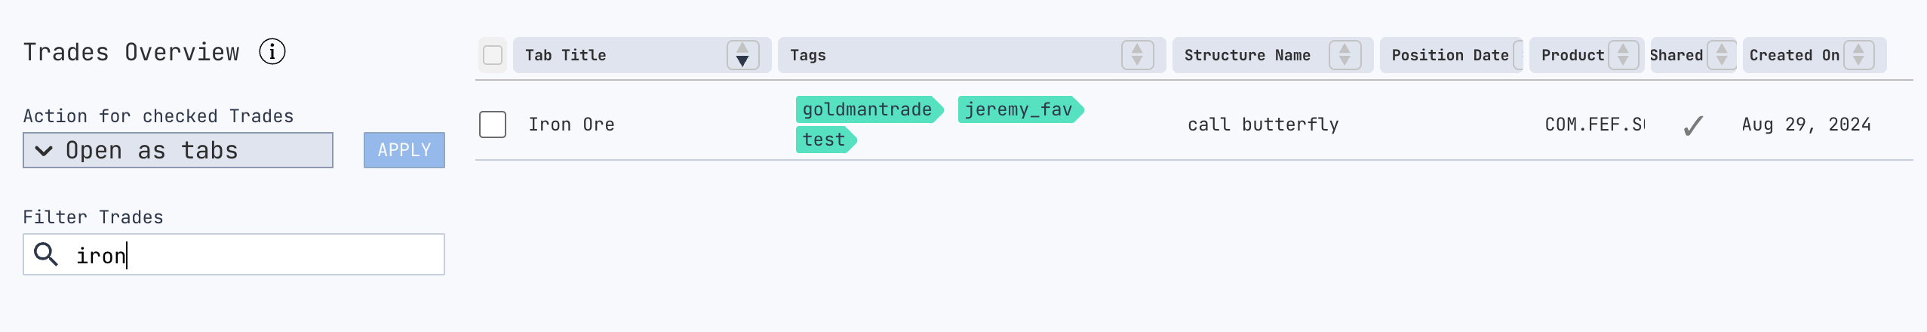Click the Position Date column header
The width and height of the screenshot is (1927, 332).
[1449, 55]
